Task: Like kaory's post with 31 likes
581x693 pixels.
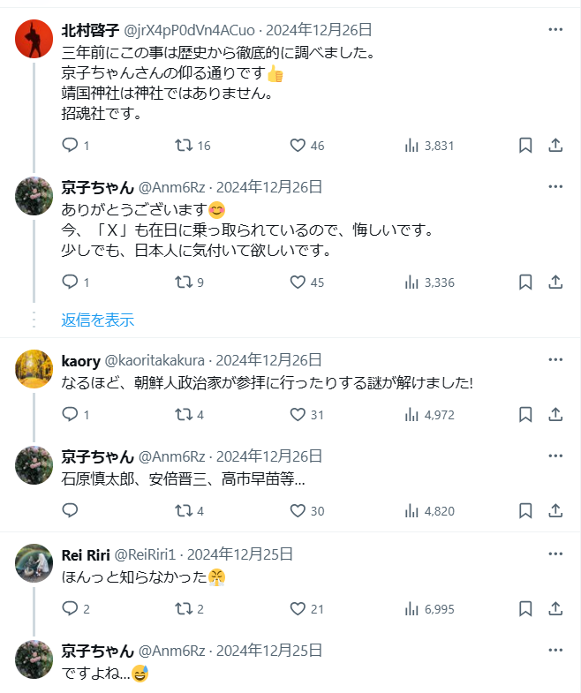Action: [298, 413]
